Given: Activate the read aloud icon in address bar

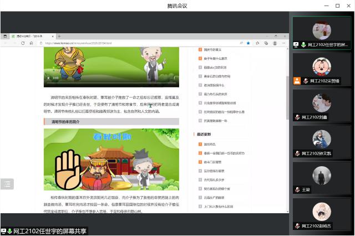Looking at the screenshot, I should [241, 43].
